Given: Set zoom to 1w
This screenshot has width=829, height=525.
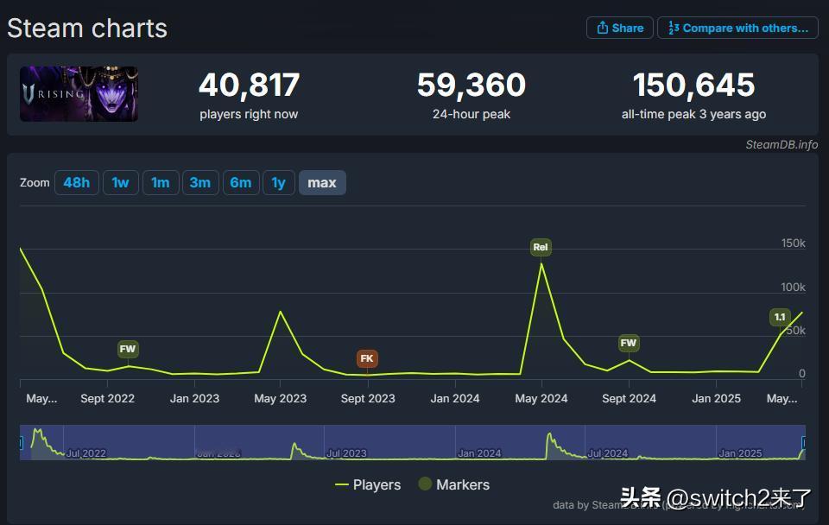Looking at the screenshot, I should tap(121, 183).
